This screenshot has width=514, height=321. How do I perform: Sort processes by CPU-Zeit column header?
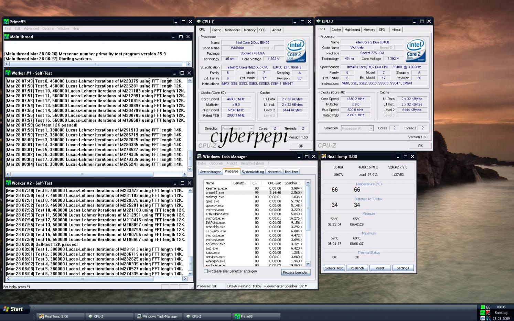[272, 183]
